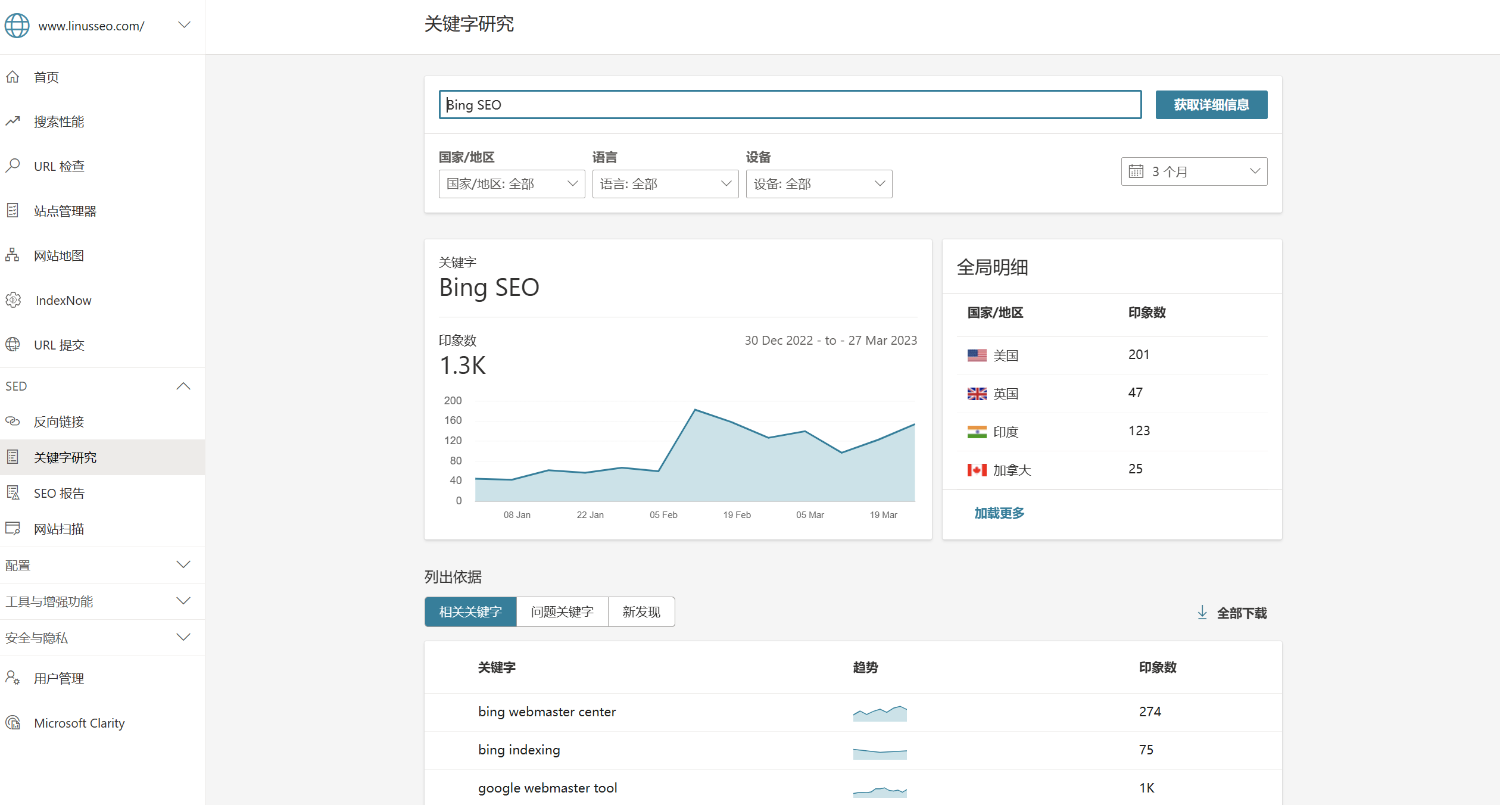Select the 相关关键字 tab option
1500x805 pixels.
[x=470, y=611]
